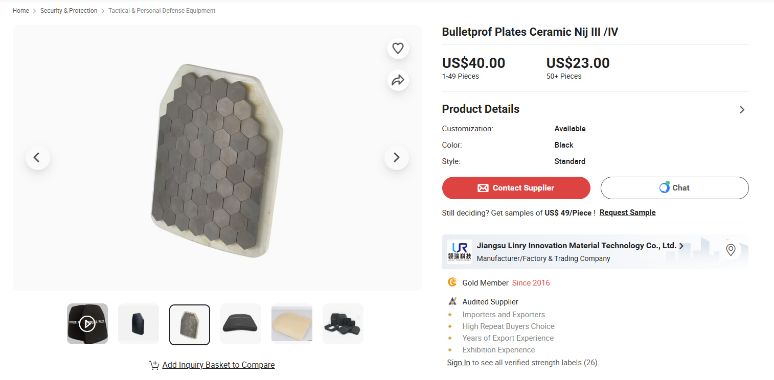Select the curved black plate thumbnail
Image resolution: width=774 pixels, height=380 pixels.
click(x=241, y=324)
